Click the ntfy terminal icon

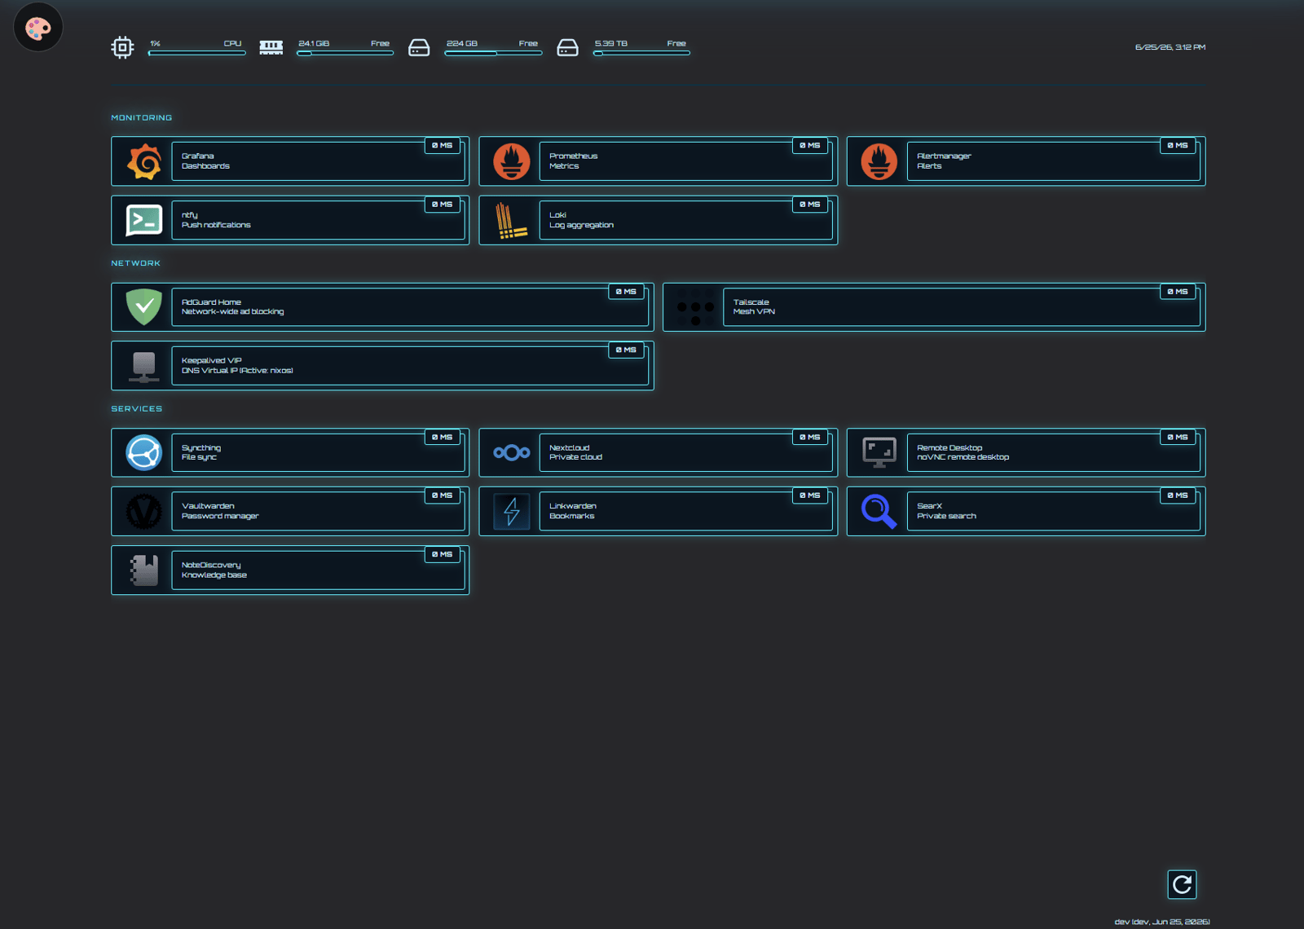coord(144,220)
